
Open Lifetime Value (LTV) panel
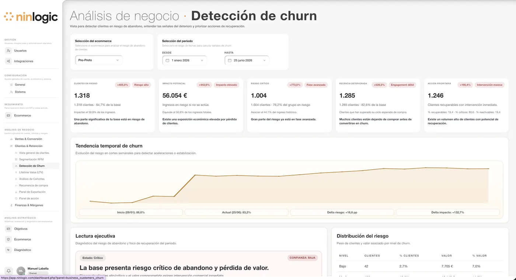tap(31, 172)
